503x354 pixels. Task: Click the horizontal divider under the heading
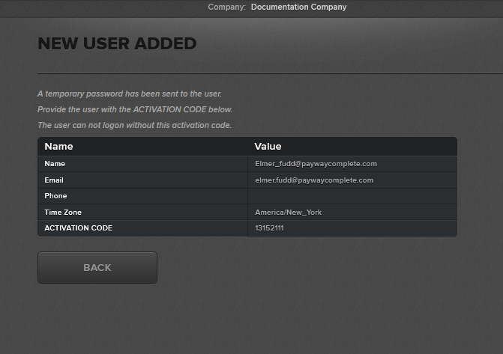click(270, 73)
